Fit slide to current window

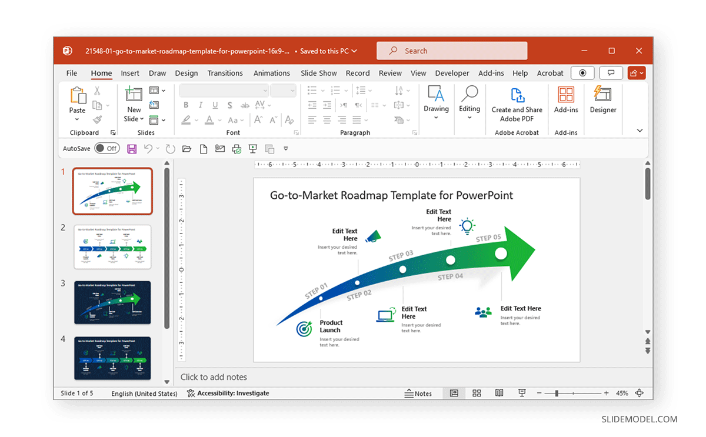[640, 393]
